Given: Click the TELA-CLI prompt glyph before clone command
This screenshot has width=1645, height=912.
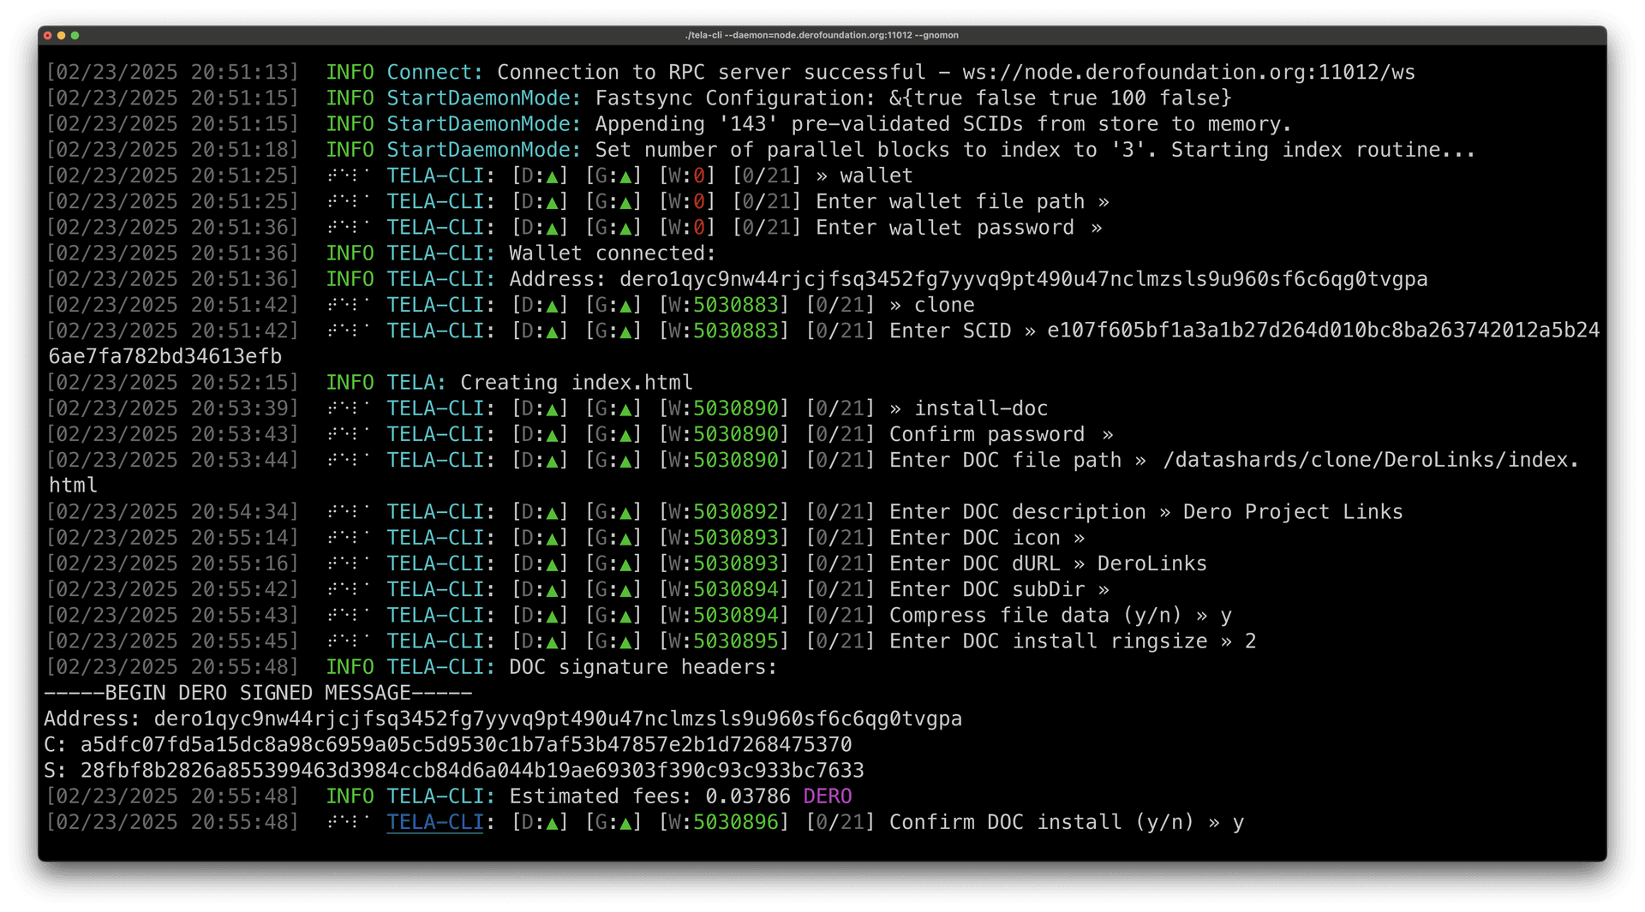Looking at the screenshot, I should pyautogui.click(x=347, y=305).
